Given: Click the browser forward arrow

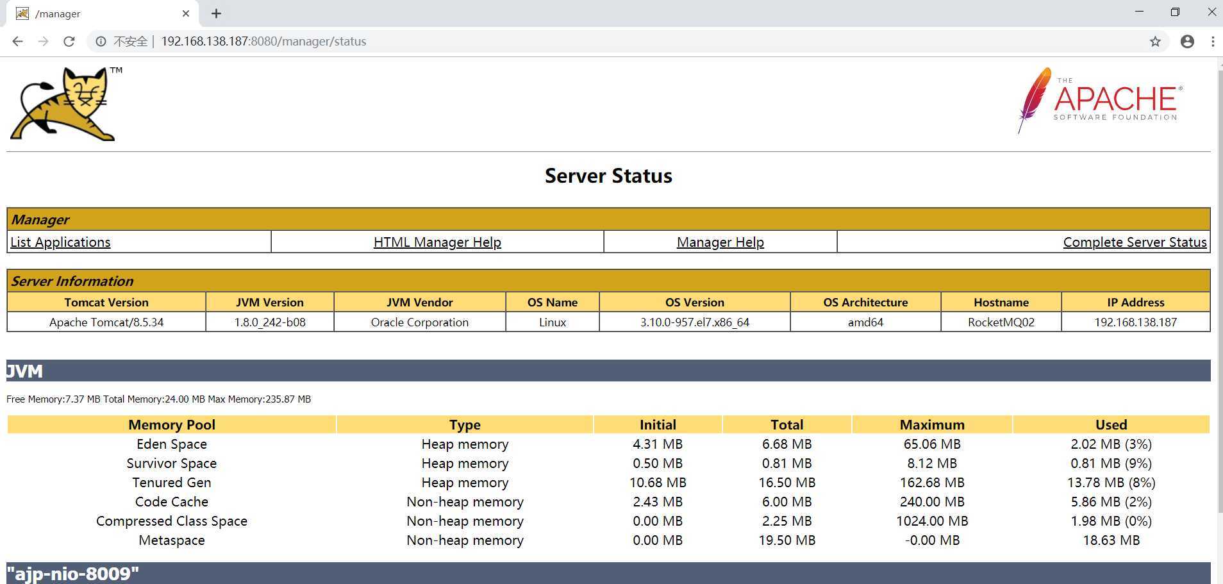Looking at the screenshot, I should point(43,41).
